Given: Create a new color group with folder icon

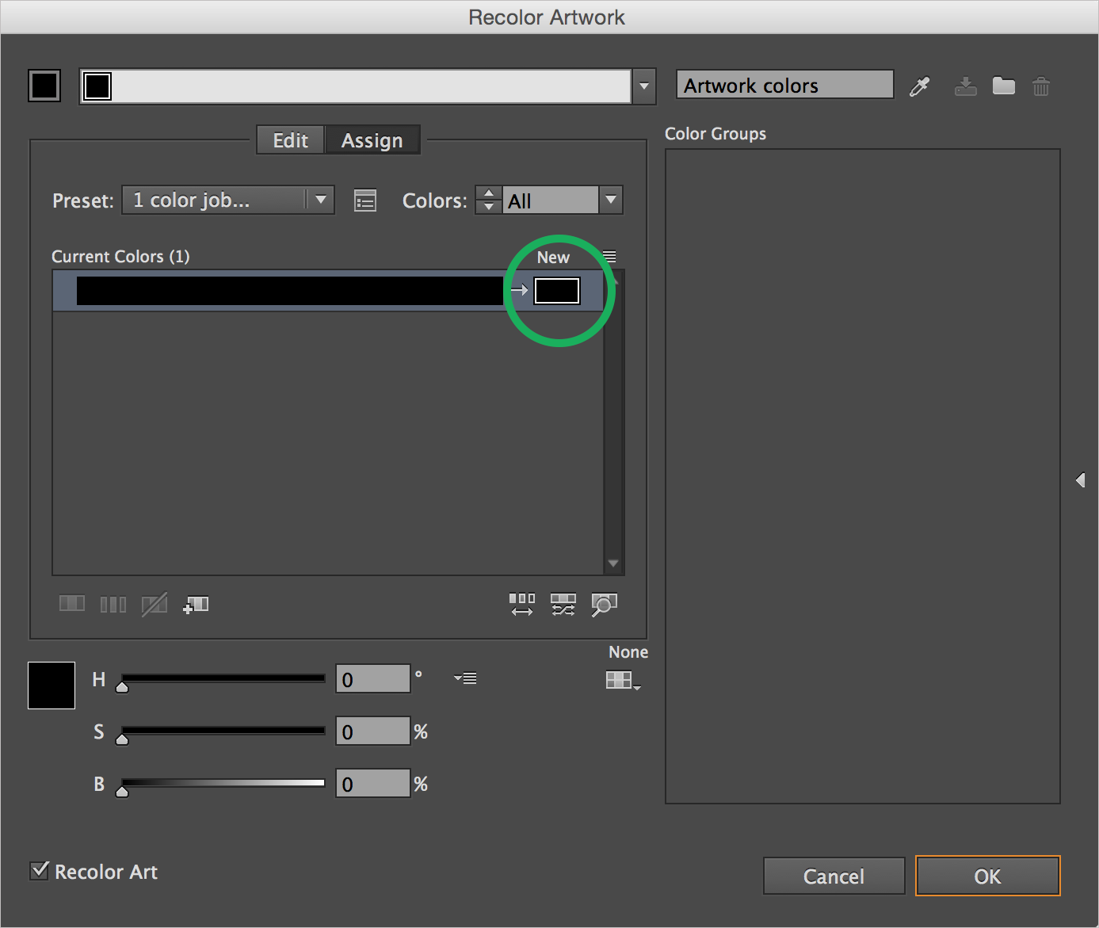Looking at the screenshot, I should tap(1003, 86).
